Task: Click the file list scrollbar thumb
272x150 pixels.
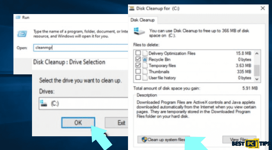Action: tap(257, 71)
